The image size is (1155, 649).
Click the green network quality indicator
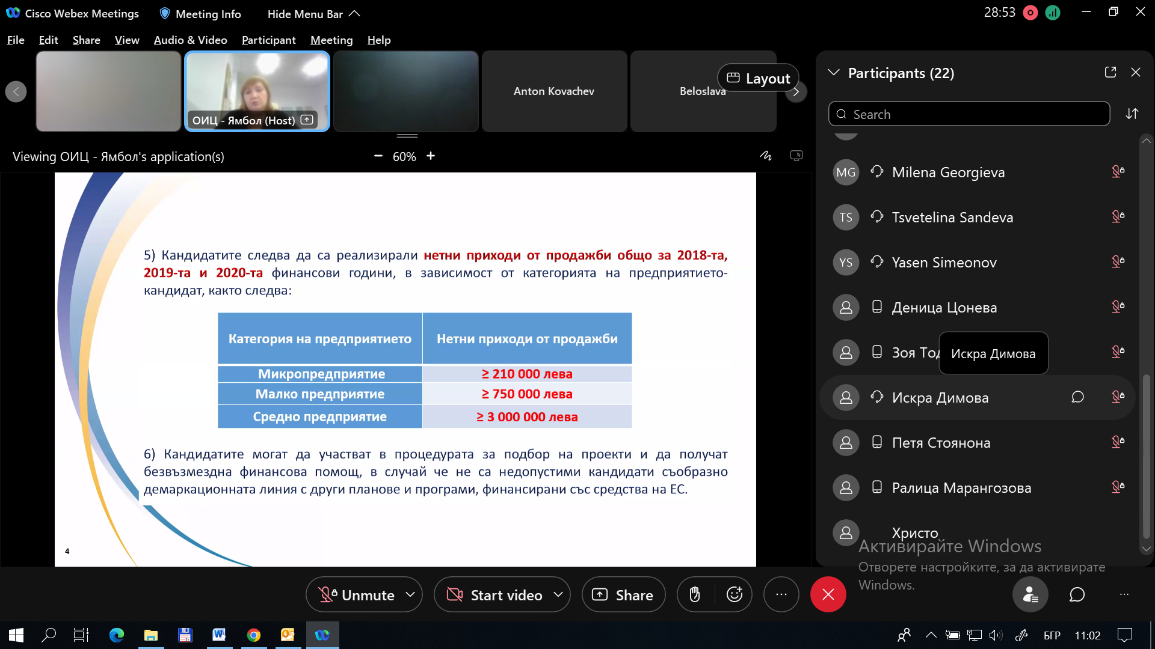click(x=1053, y=13)
